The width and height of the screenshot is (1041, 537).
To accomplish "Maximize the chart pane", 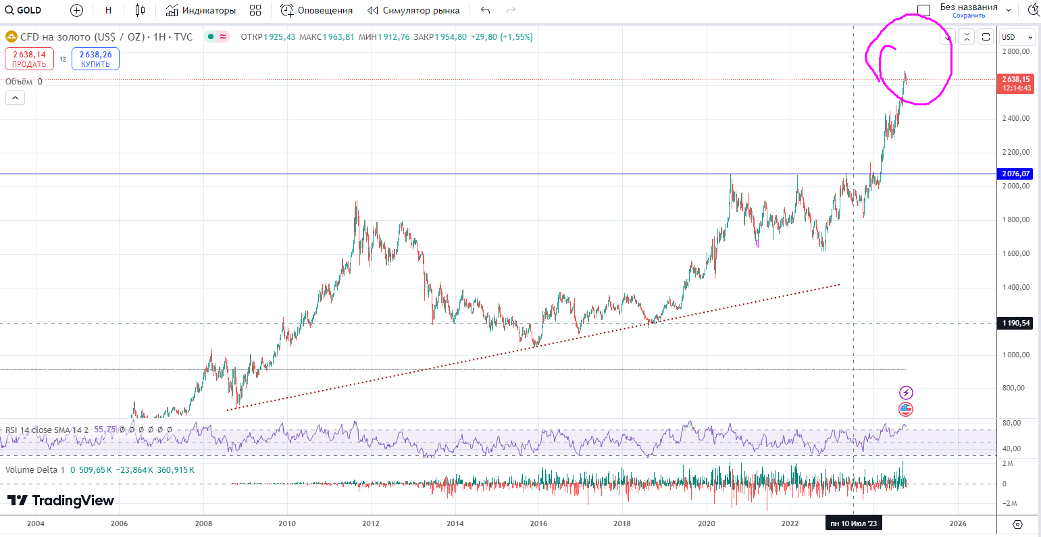I will click(x=986, y=36).
